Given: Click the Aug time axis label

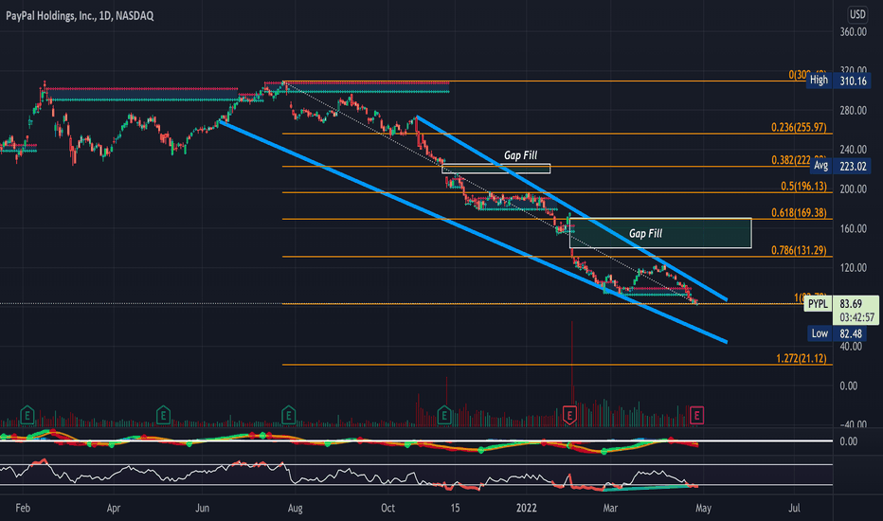Looking at the screenshot, I should (295, 508).
